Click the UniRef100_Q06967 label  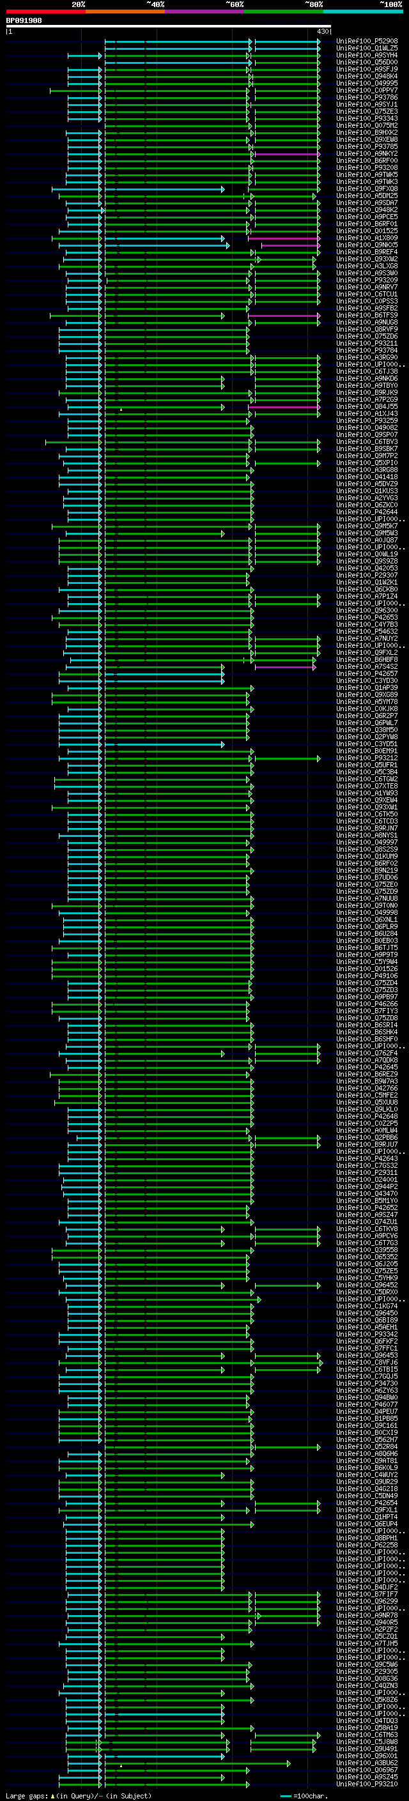(367, 1770)
